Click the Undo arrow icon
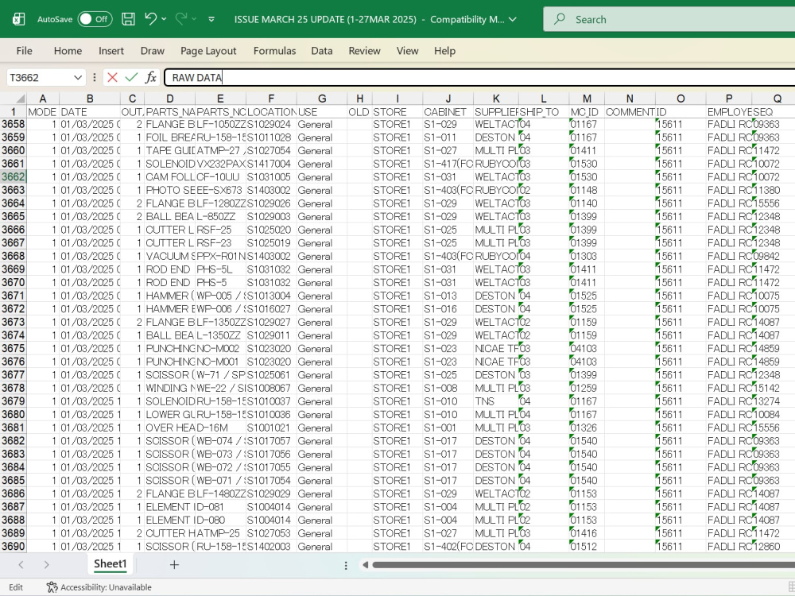This screenshot has height=596, width=795. pos(150,19)
